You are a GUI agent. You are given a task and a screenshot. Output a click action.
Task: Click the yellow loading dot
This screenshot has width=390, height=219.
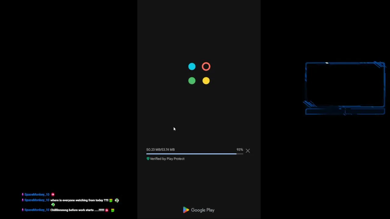pos(206,81)
